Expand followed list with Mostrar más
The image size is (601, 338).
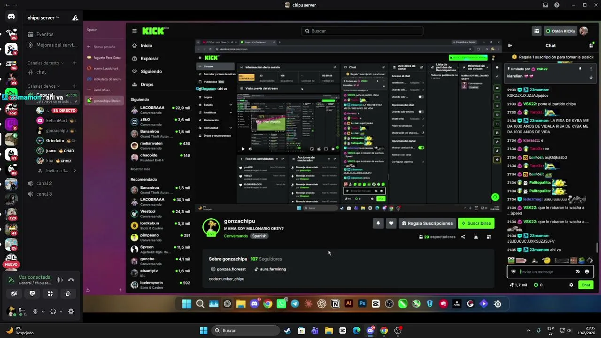[x=140, y=169]
